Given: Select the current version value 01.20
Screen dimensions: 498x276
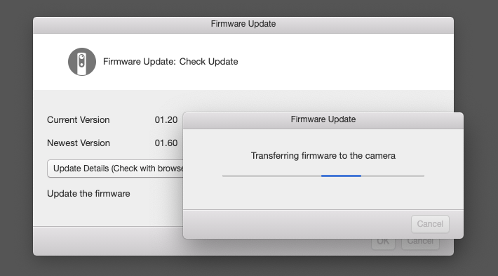Looking at the screenshot, I should 166,120.
